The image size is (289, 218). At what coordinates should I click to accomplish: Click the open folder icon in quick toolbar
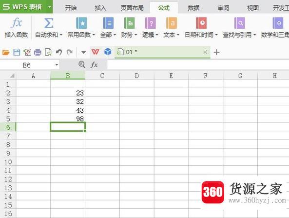(6, 52)
